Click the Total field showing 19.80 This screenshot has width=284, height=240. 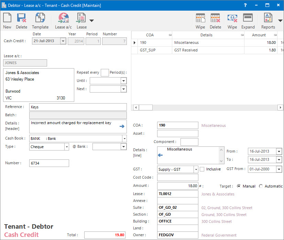click(105, 235)
